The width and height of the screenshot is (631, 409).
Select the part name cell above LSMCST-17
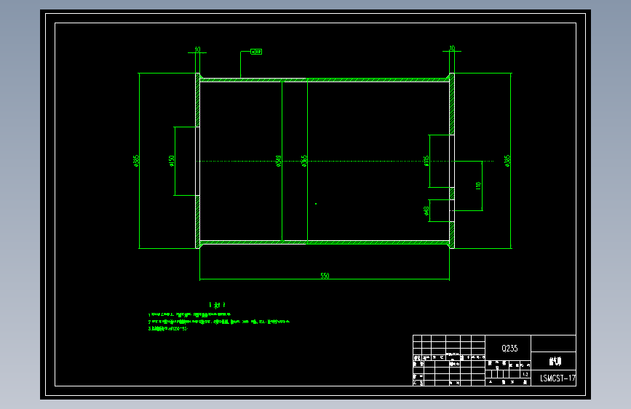click(x=555, y=362)
